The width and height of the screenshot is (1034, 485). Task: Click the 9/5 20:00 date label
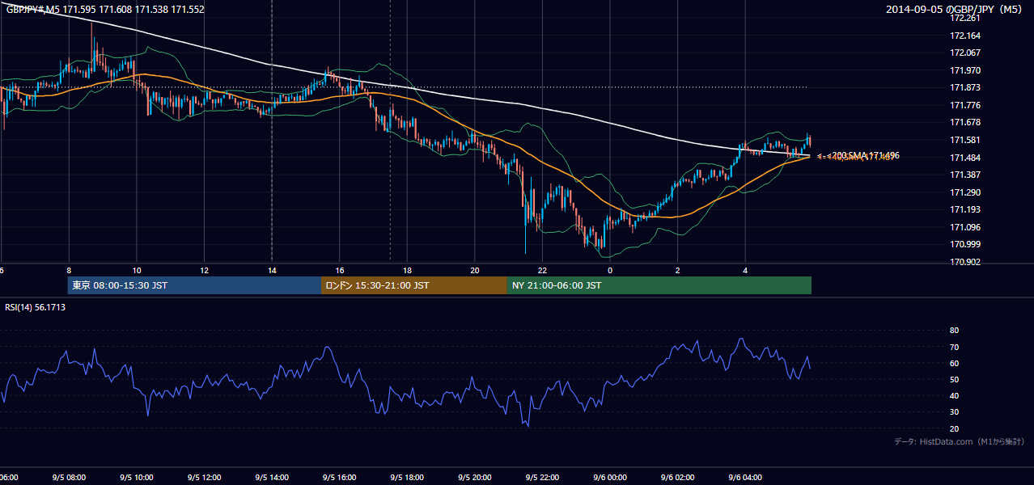(x=475, y=477)
